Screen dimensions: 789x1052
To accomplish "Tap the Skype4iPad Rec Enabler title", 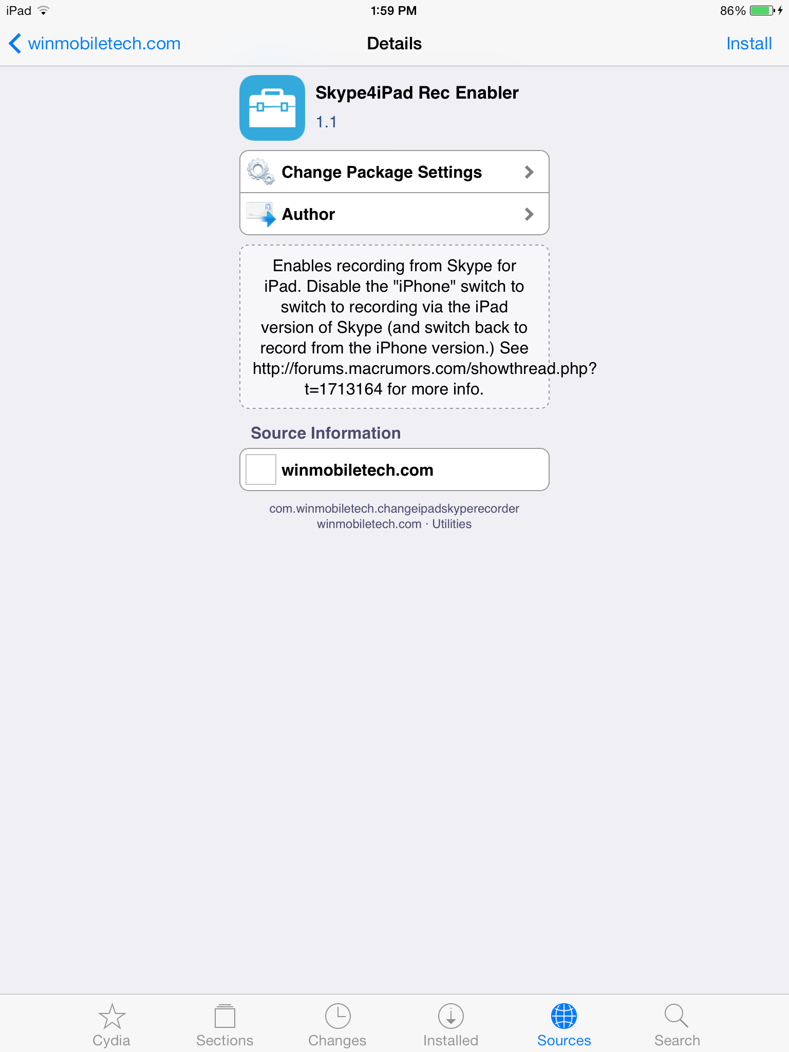I will pyautogui.click(x=417, y=92).
